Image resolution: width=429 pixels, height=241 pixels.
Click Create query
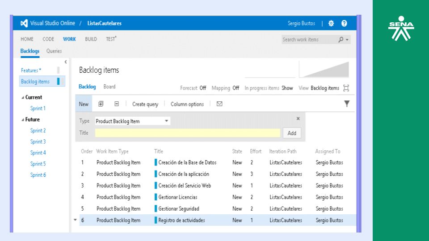coord(145,104)
